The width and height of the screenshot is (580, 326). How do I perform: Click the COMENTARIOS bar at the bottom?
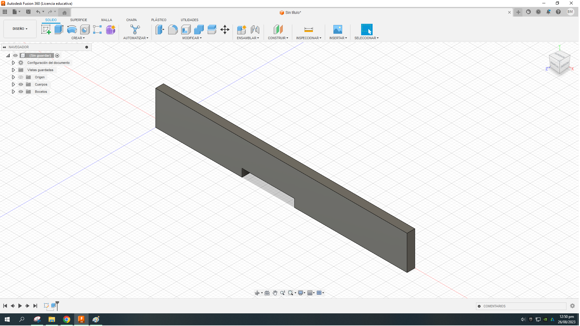click(522, 306)
